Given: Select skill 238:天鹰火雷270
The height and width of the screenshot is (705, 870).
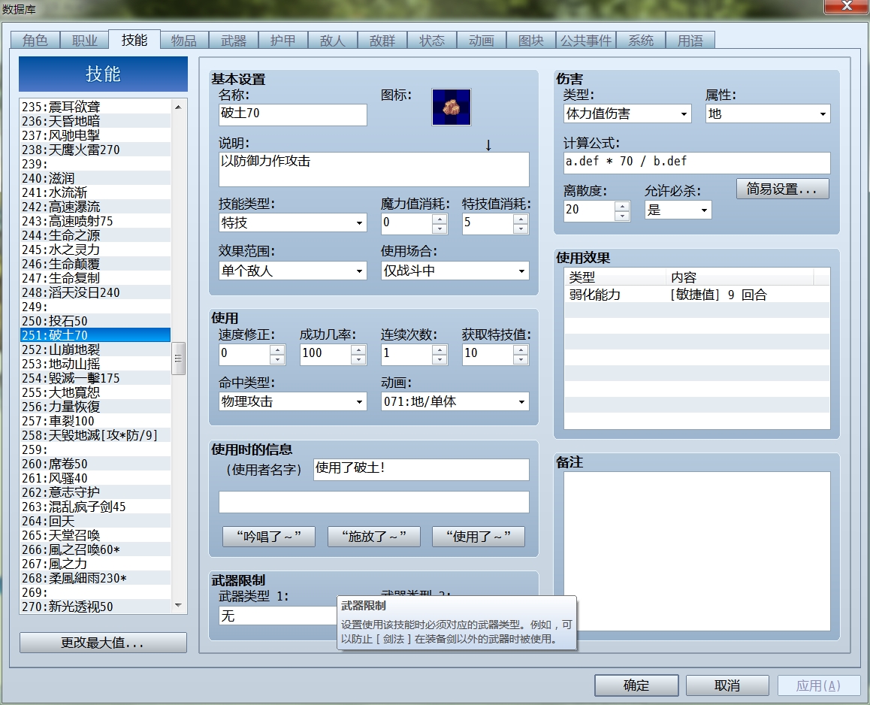Looking at the screenshot, I should click(95, 150).
